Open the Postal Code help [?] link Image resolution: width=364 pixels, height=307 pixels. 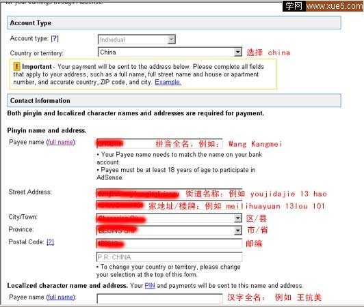pyautogui.click(x=50, y=242)
